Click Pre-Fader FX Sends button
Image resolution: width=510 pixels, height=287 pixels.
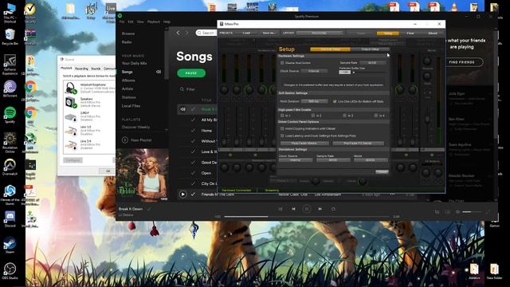pos(359,143)
